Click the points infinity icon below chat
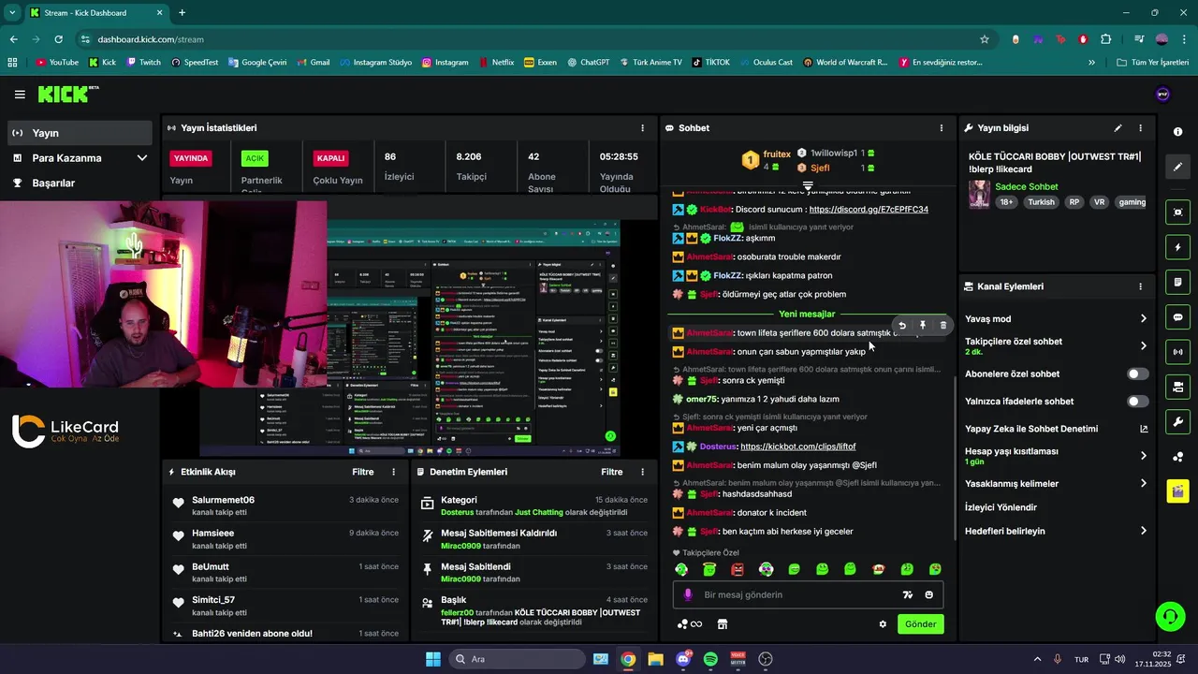Screen dimensions: 1198x674 pos(690,624)
